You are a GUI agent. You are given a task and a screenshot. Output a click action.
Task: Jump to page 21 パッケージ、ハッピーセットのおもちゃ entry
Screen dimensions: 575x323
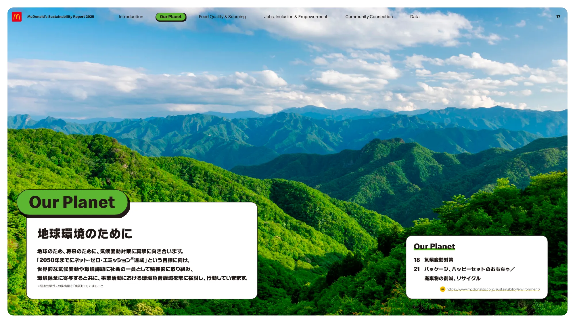(x=464, y=269)
